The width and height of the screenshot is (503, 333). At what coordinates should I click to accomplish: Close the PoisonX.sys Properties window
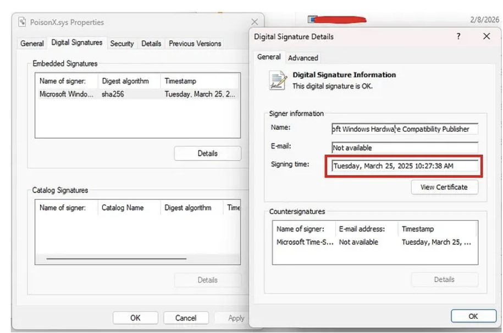point(254,23)
